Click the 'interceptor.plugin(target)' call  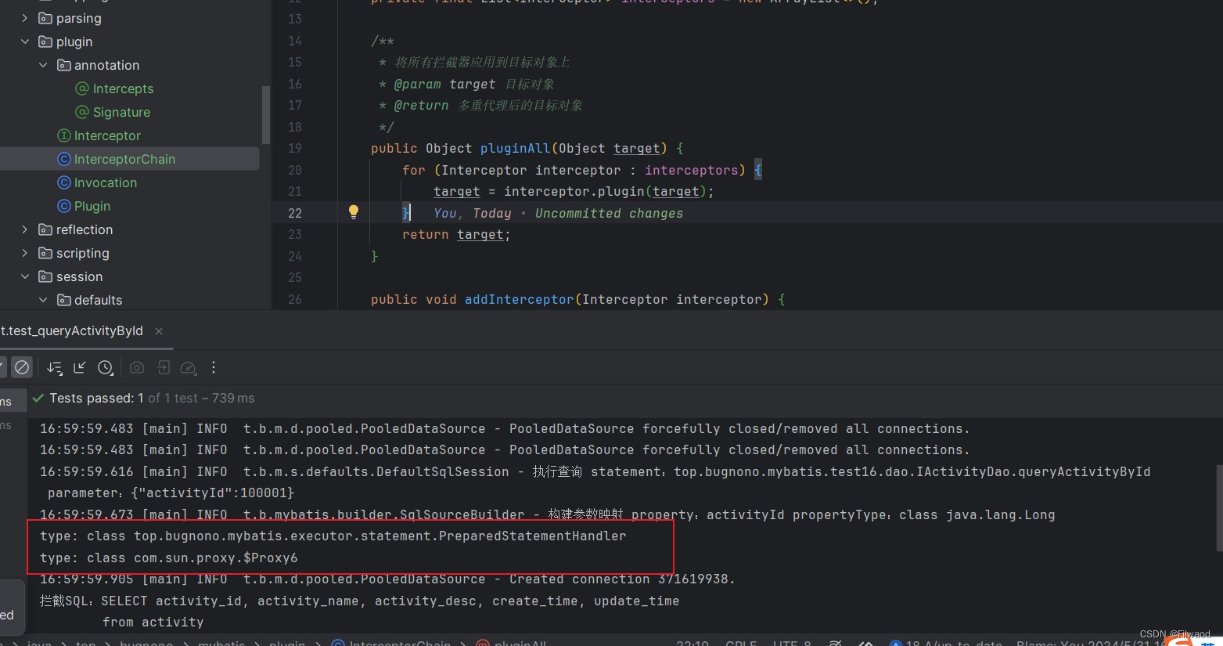(605, 191)
